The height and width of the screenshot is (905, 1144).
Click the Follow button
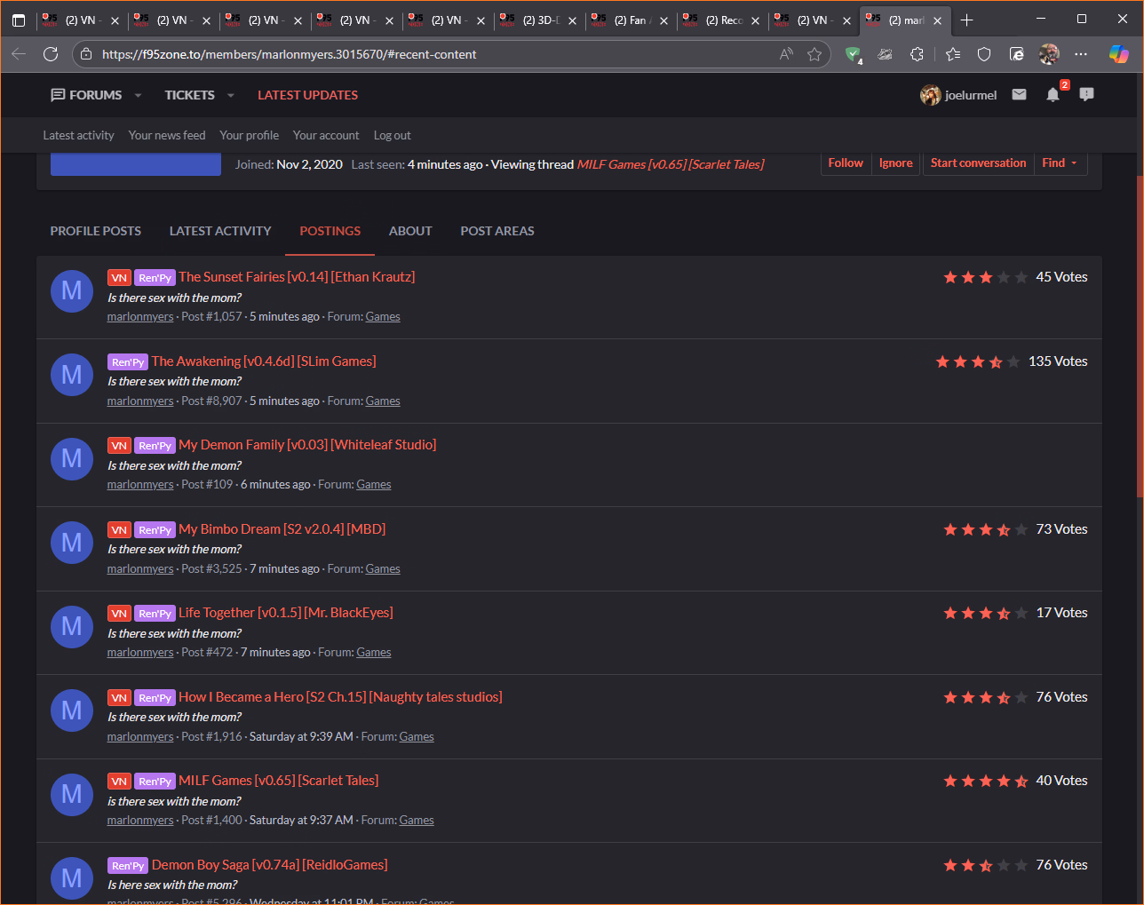pos(846,163)
